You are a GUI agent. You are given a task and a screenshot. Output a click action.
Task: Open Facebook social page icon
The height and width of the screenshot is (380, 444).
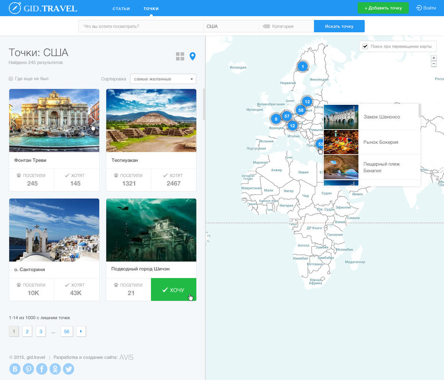pos(42,369)
